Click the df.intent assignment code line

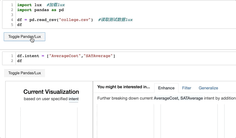click(x=66, y=56)
